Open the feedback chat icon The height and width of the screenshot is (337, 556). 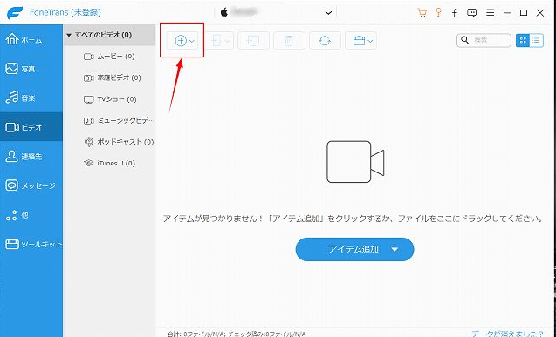[x=471, y=13]
